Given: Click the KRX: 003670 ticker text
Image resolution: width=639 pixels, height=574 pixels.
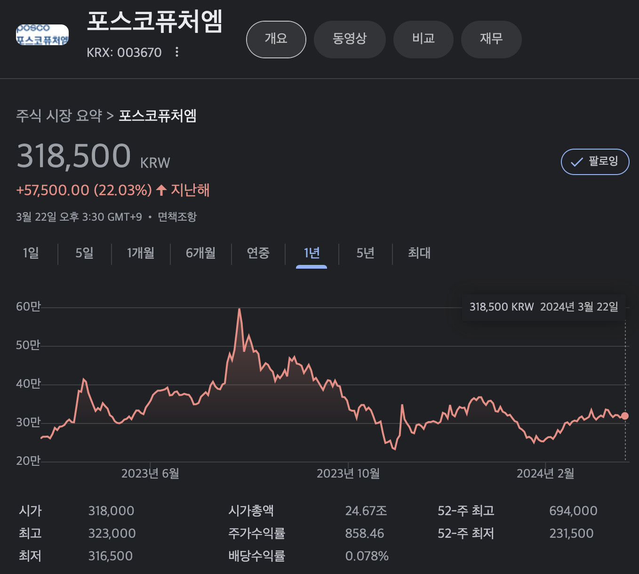Looking at the screenshot, I should coord(124,52).
